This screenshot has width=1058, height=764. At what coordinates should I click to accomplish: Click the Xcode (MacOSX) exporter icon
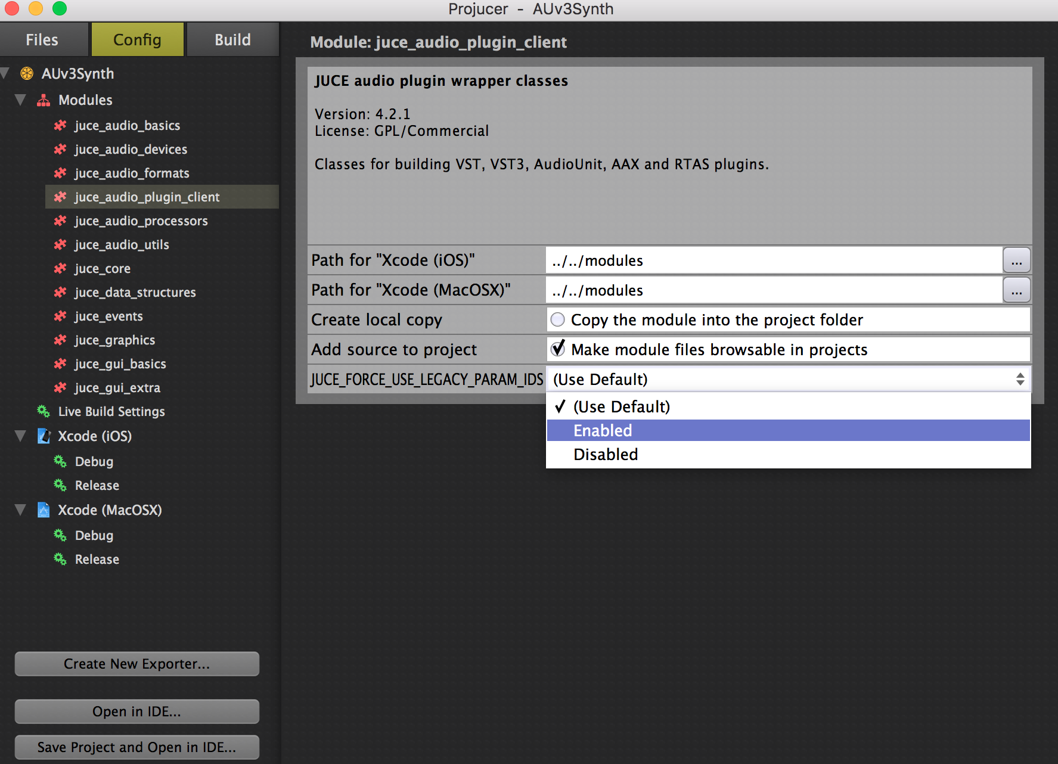(44, 510)
